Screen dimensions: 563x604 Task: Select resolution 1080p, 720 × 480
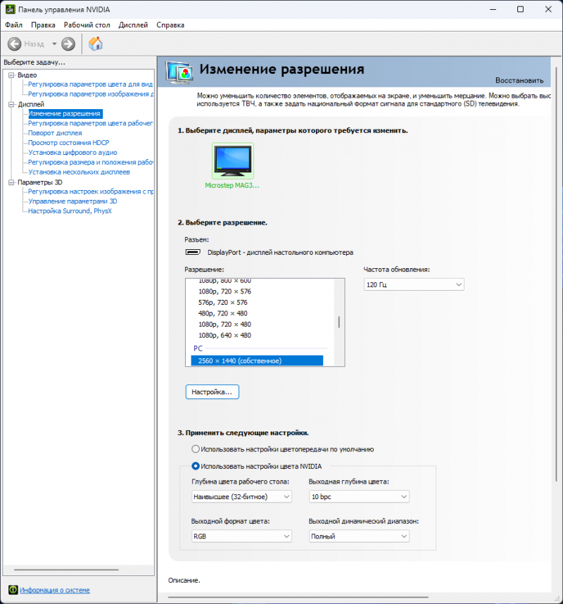point(224,325)
